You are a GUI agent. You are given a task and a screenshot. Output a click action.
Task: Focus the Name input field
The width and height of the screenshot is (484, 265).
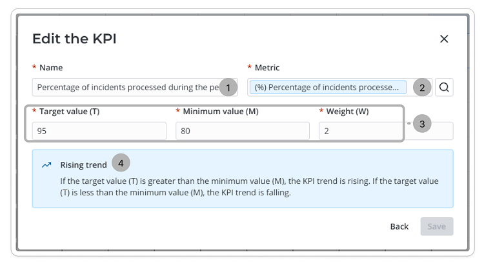pyautogui.click(x=126, y=87)
